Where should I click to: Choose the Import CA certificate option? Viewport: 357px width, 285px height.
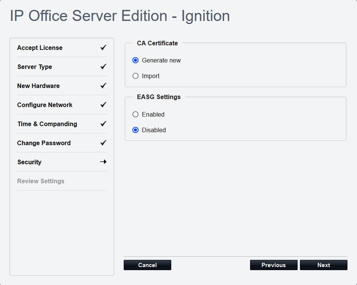[135, 76]
